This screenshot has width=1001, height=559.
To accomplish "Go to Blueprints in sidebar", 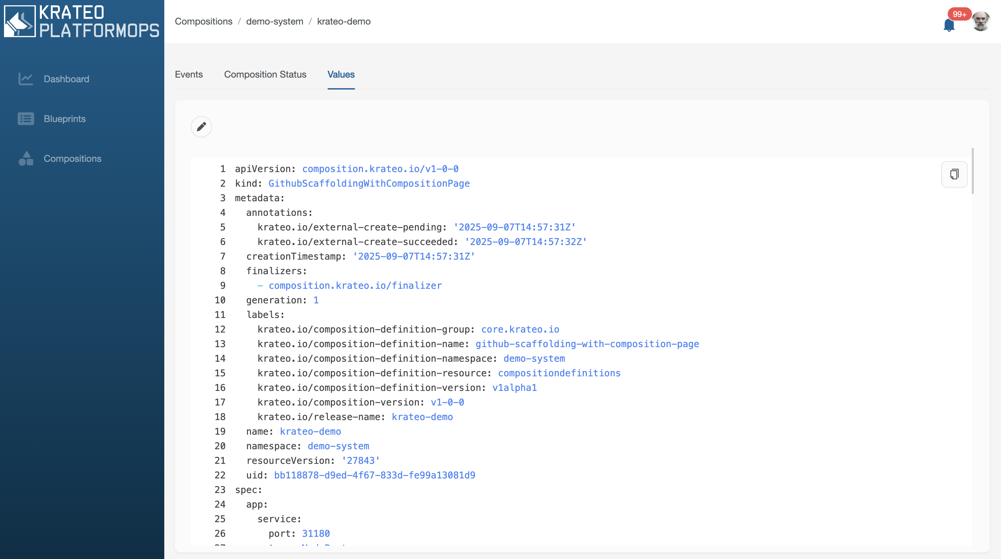I will click(x=64, y=119).
